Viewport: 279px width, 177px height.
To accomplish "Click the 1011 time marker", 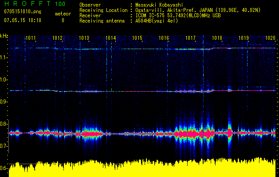I will pos(31,38).
